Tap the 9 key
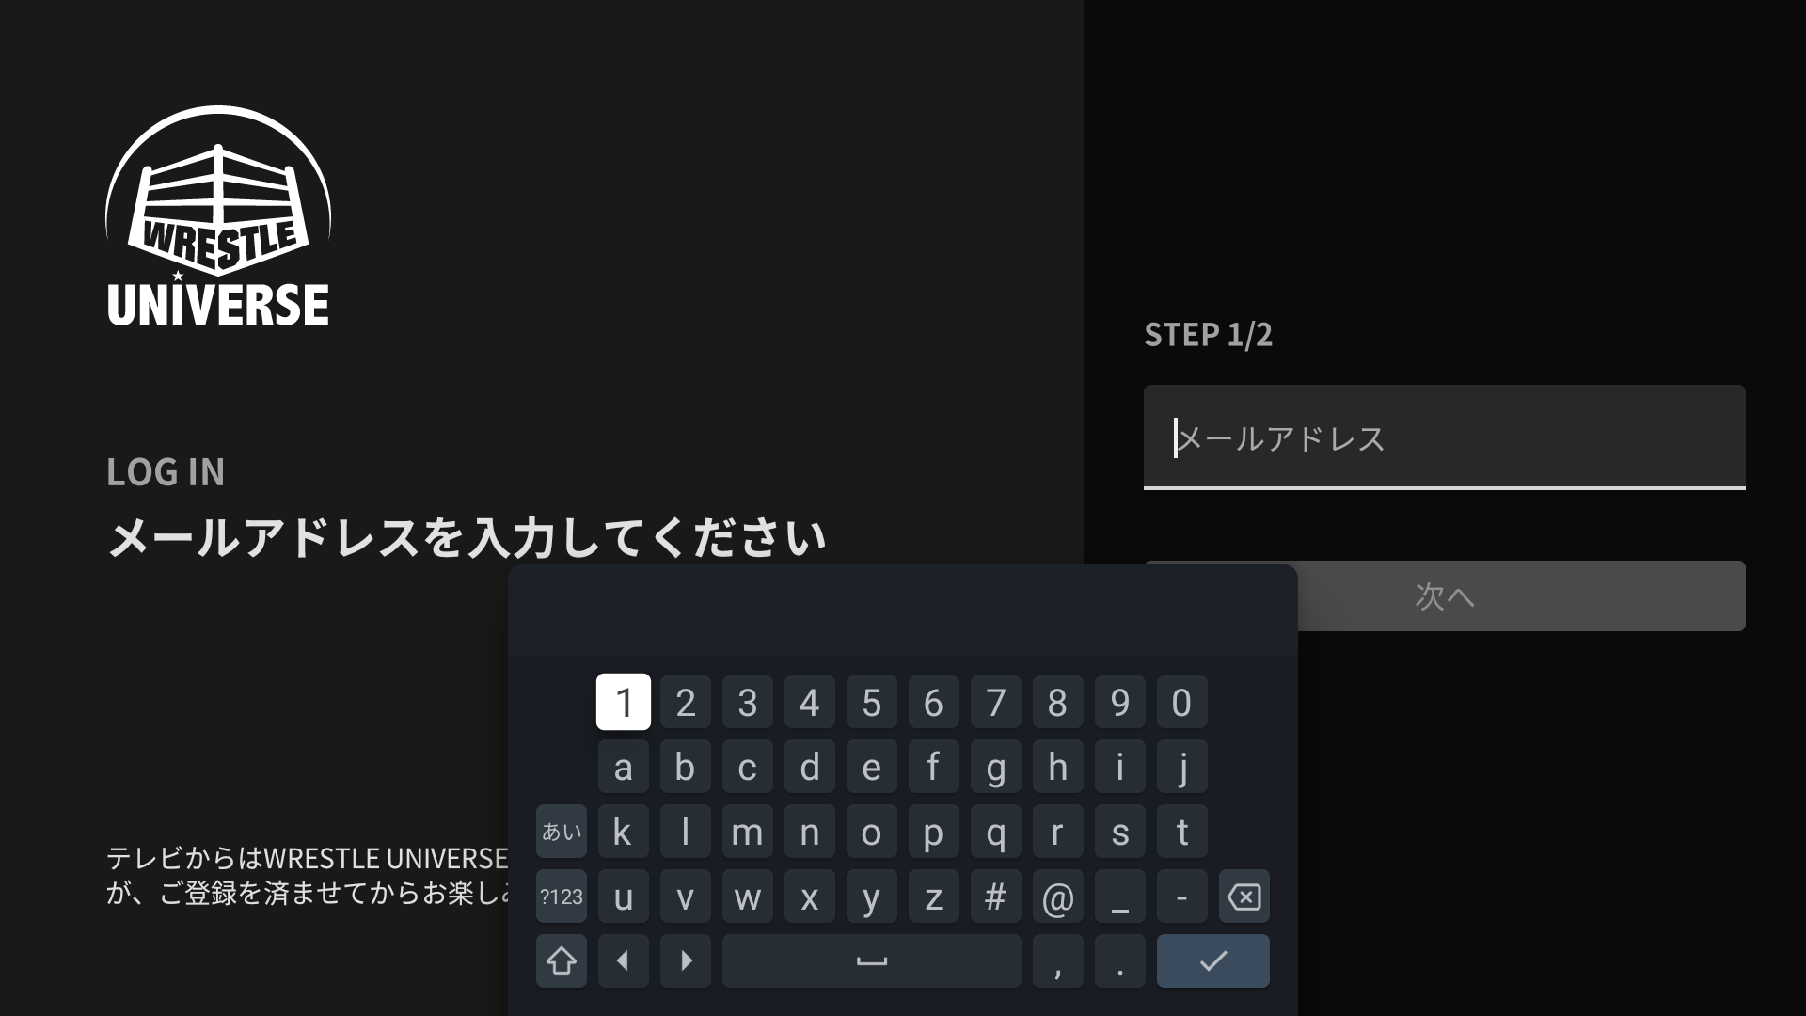Viewport: 1806px width, 1016px height. click(x=1119, y=702)
